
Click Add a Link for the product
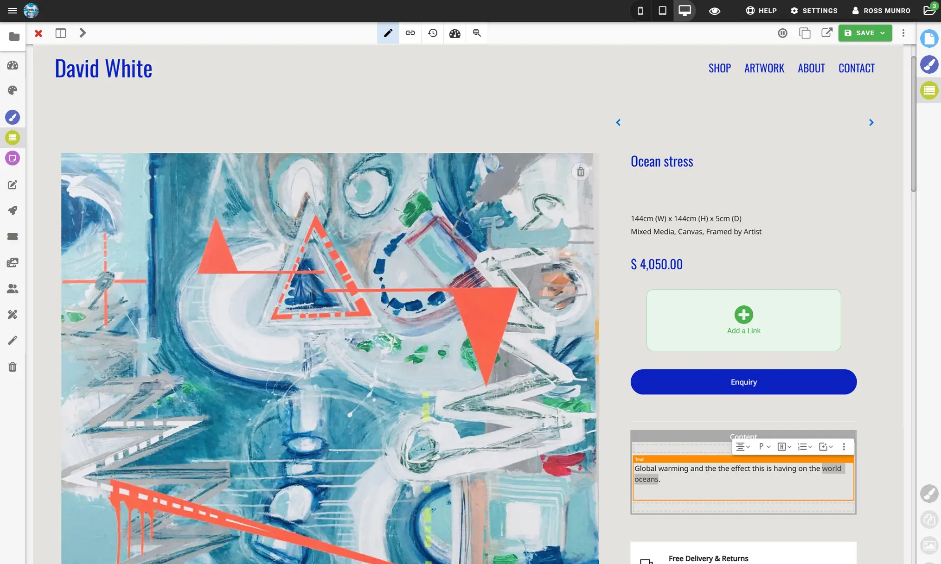743,320
